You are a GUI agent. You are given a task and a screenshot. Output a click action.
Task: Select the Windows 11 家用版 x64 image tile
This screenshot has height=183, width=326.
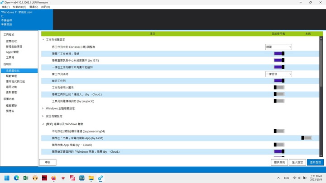pyautogui.click(x=27, y=19)
